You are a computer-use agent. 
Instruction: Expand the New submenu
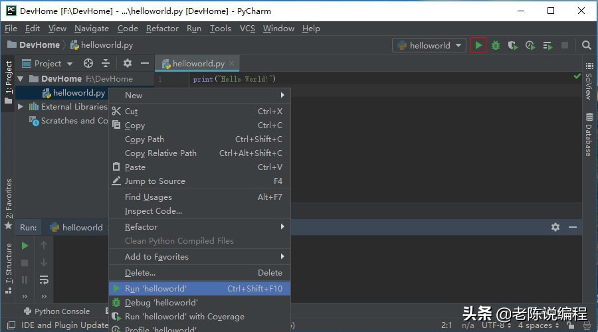pos(200,96)
